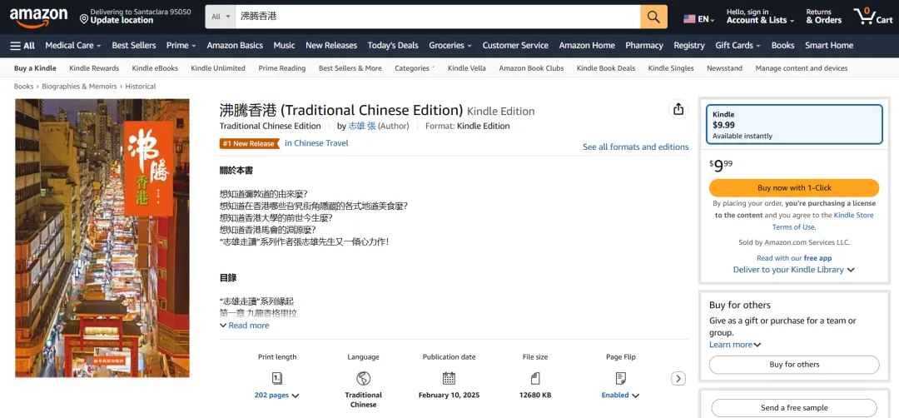Open Buy a Kindle subnav
The height and width of the screenshot is (418, 899).
click(35, 68)
